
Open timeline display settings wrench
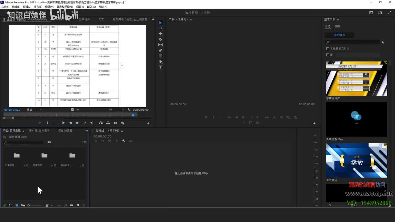123,141
